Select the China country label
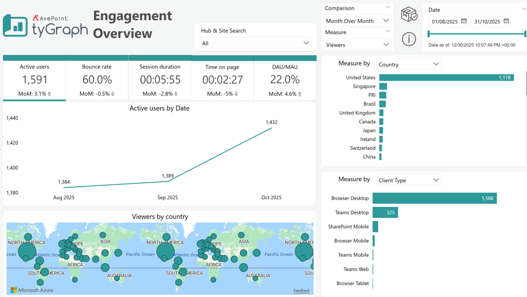527x297 pixels. click(369, 157)
